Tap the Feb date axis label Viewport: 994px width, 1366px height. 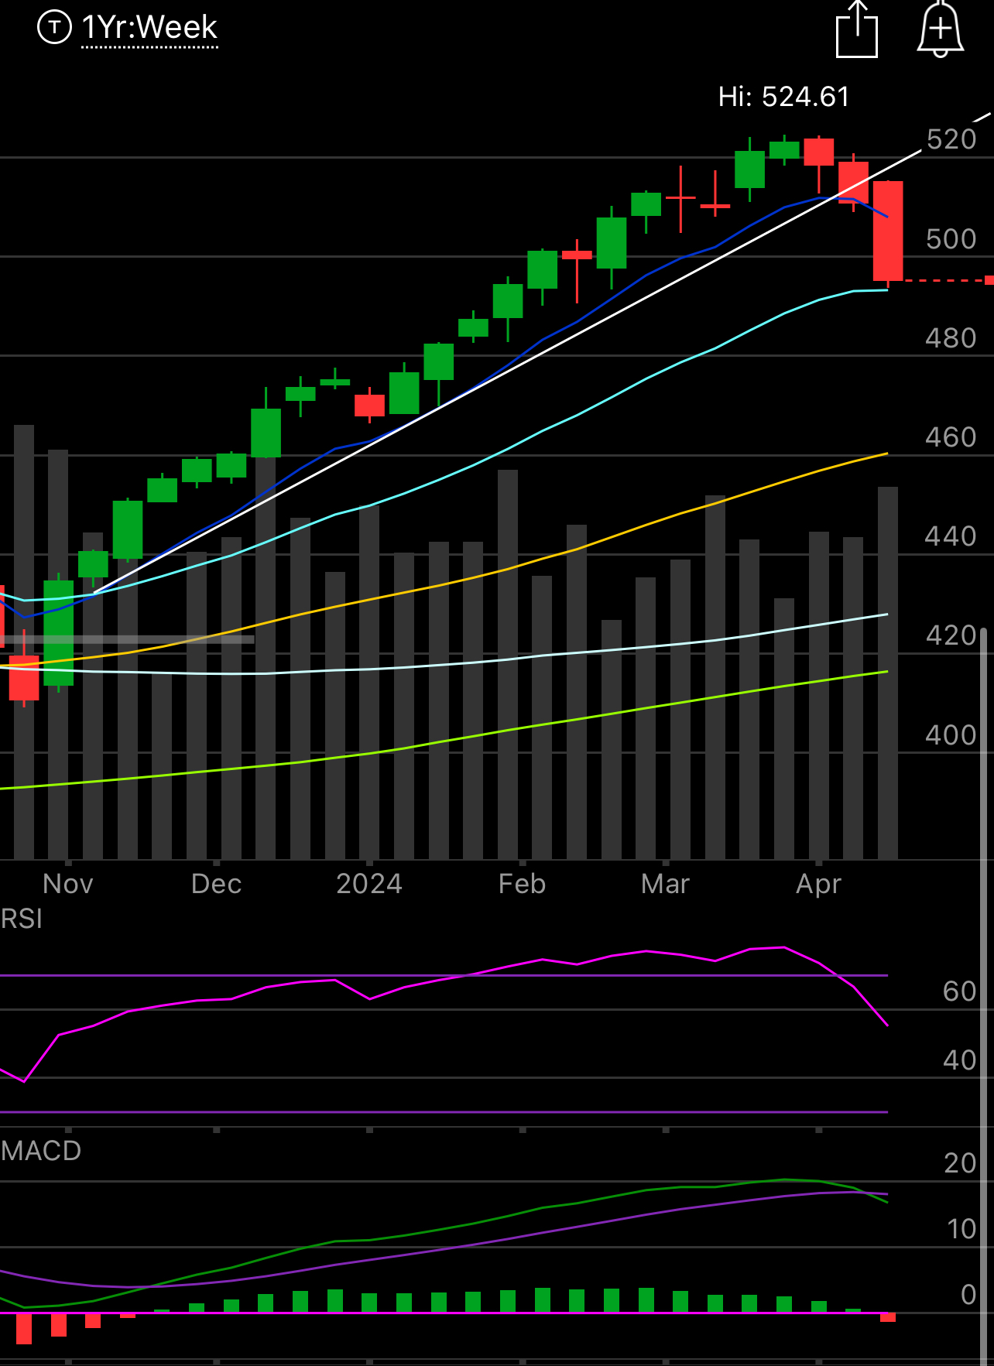pyautogui.click(x=523, y=884)
